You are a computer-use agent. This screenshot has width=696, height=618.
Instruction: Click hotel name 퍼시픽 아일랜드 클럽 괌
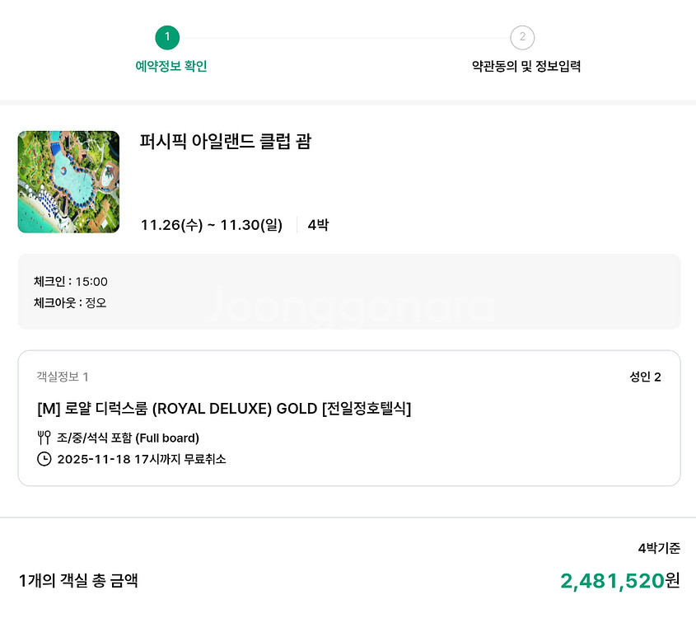(x=226, y=142)
